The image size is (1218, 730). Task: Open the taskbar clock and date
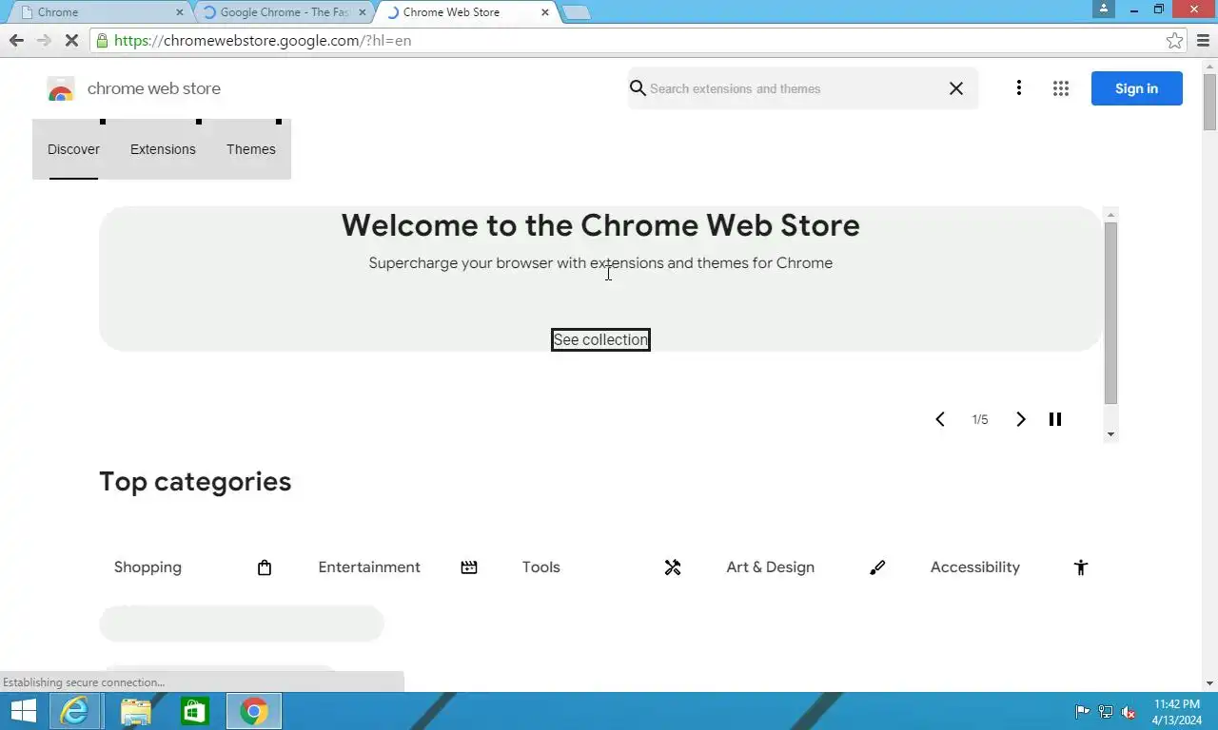click(x=1177, y=712)
